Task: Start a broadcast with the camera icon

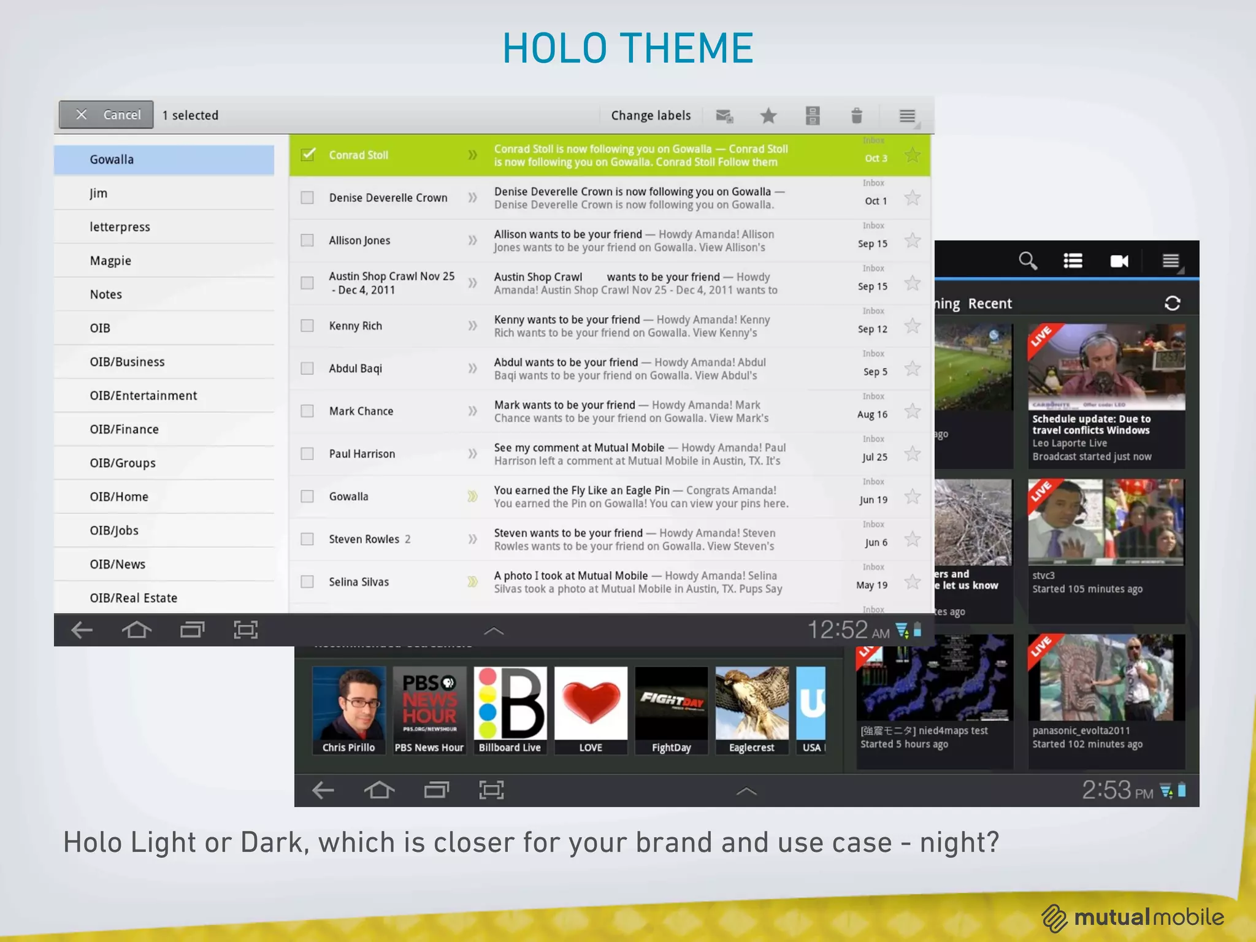Action: (x=1119, y=261)
